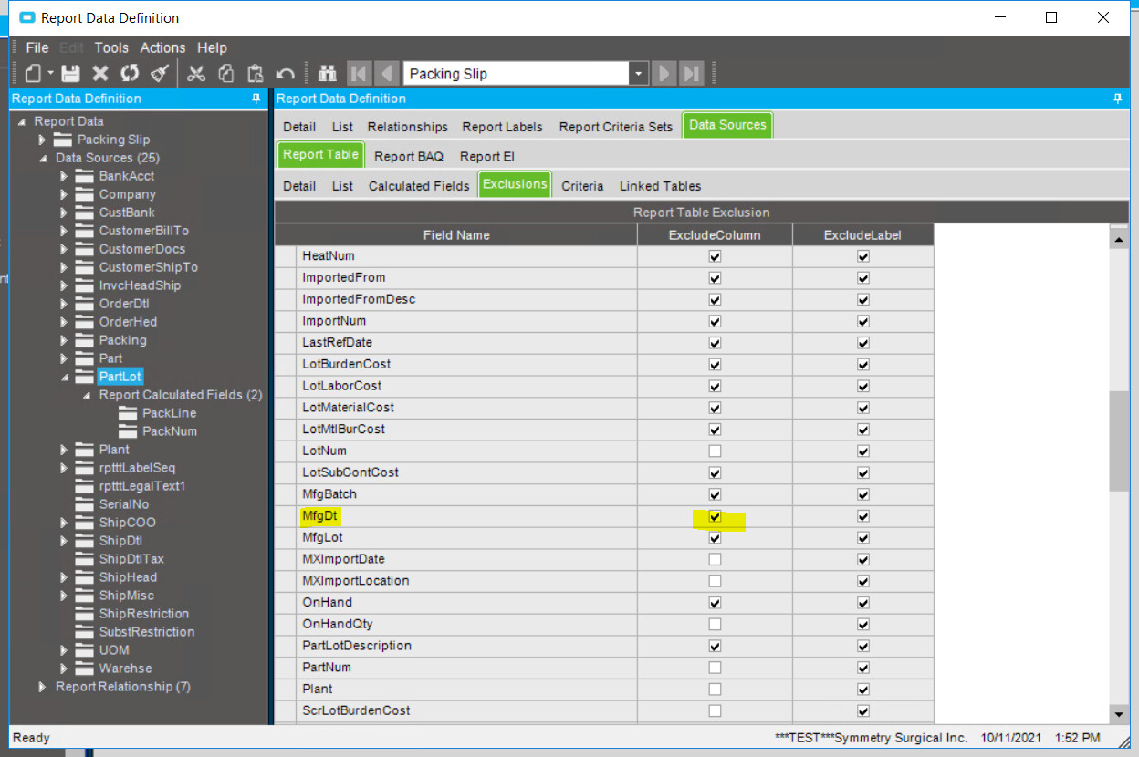Click the Field Name column header
1139x757 pixels.
pyautogui.click(x=456, y=235)
